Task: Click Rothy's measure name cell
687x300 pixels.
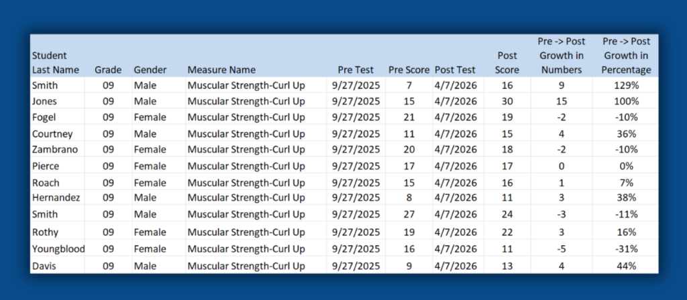Action: coord(246,232)
